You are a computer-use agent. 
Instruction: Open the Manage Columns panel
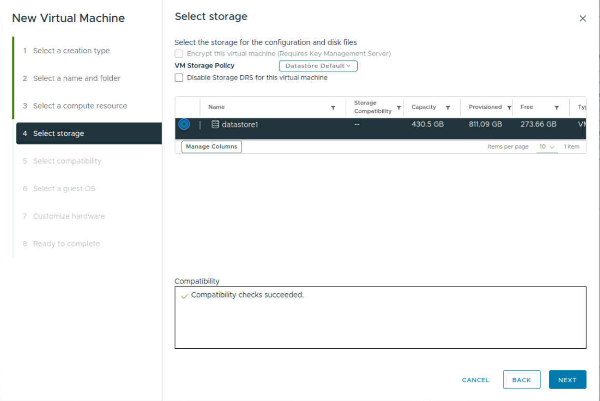(211, 147)
